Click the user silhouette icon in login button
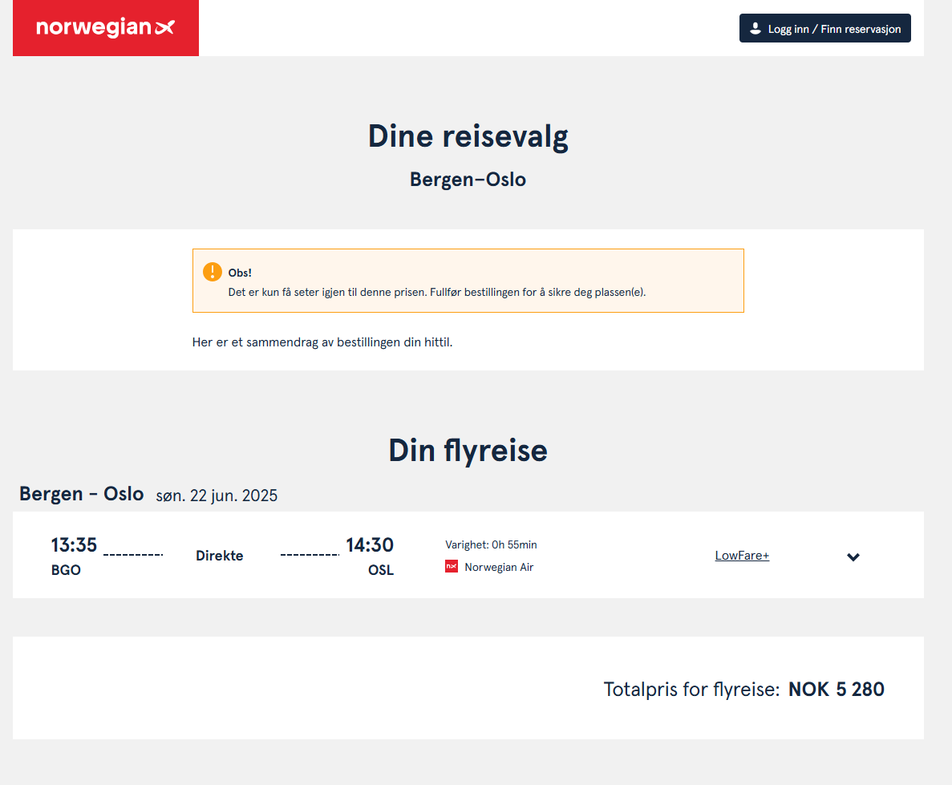 pyautogui.click(x=755, y=28)
